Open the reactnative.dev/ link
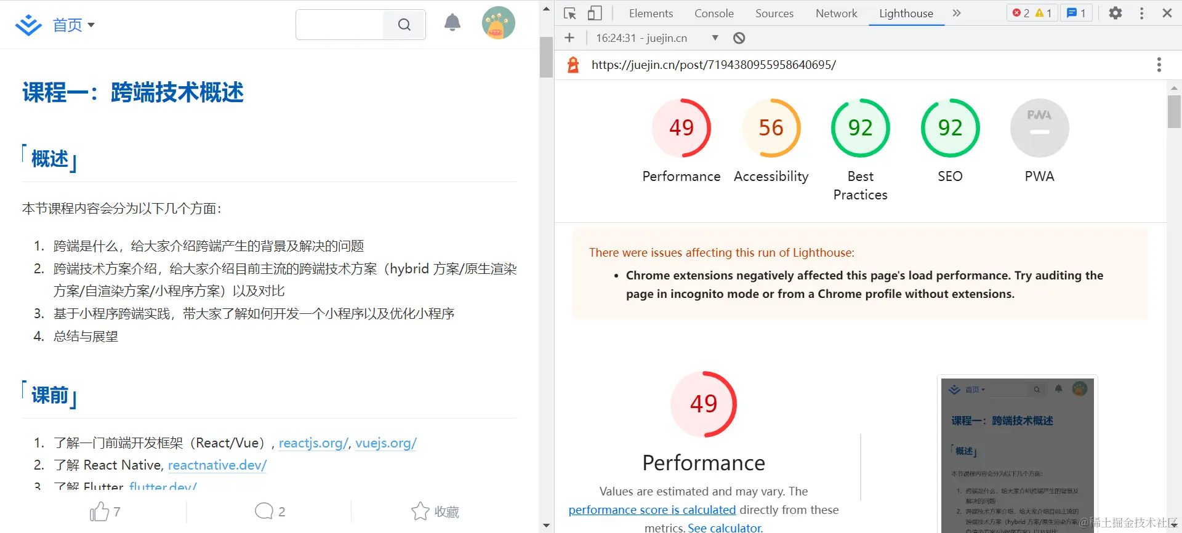Viewport: 1182px width, 533px height. point(217,465)
